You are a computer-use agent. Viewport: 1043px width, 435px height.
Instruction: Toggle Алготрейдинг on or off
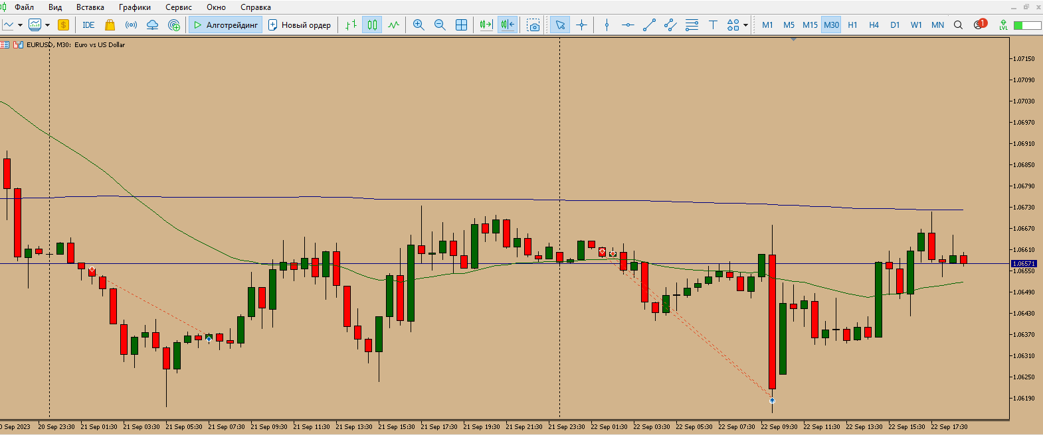click(226, 25)
